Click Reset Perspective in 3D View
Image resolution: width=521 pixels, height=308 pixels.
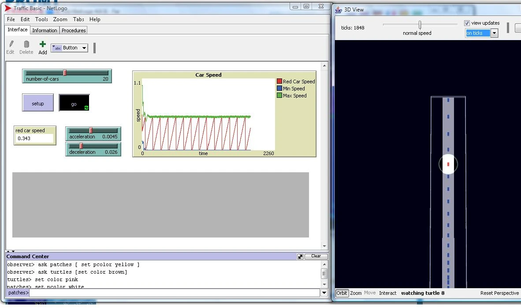click(x=499, y=293)
